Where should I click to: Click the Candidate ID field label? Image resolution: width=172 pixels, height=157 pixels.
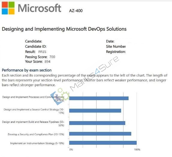tap(36, 47)
